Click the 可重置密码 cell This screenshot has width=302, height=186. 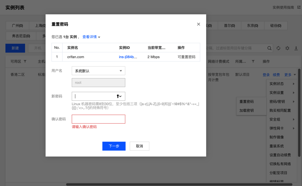pyautogui.click(x=186, y=57)
